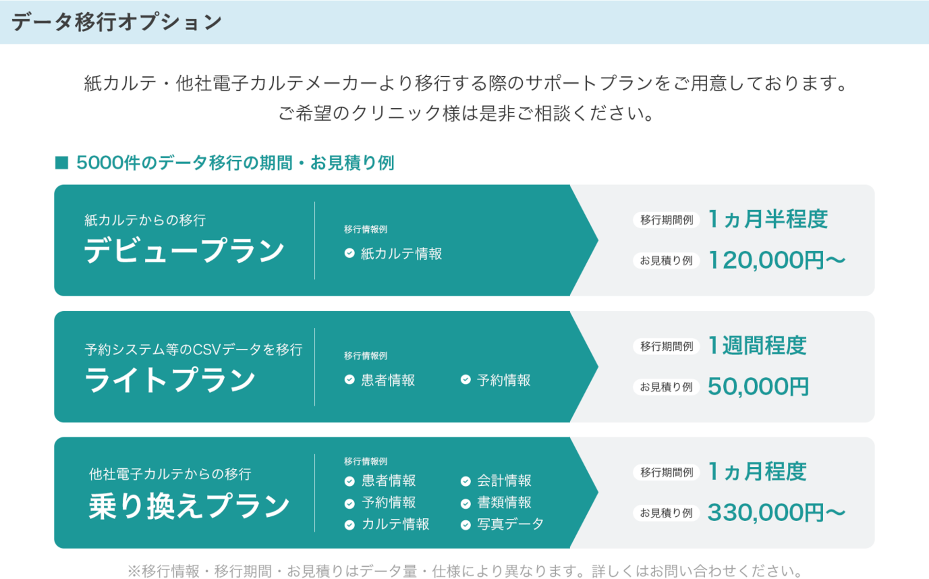This screenshot has width=929, height=579.
Task: Click the 330,000円〜 estimate price
Action: coord(777,513)
